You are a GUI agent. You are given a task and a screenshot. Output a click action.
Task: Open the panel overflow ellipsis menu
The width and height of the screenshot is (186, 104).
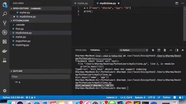(107, 50)
